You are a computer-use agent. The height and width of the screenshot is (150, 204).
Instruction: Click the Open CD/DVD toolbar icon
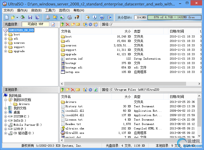(x=23, y=17)
